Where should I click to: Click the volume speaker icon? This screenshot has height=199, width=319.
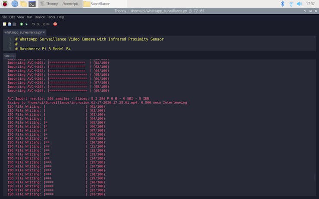299,4
